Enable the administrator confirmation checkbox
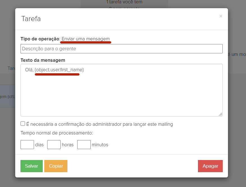Screen dimensions: 246x187 tap(23, 124)
